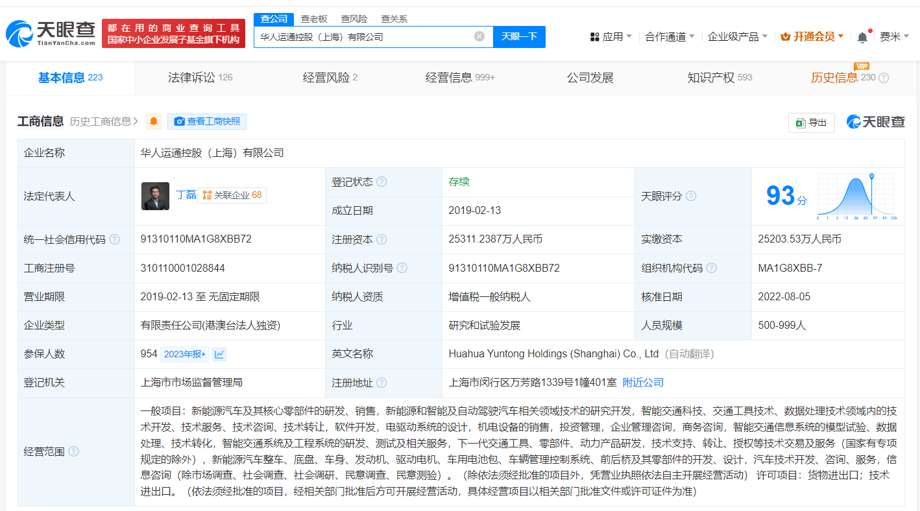The image size is (920, 511).
Task: Export data with 导出 button
Action: 811,123
